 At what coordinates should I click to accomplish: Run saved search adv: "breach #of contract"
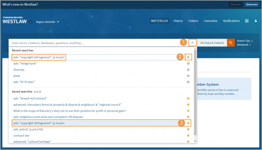coord(30,98)
